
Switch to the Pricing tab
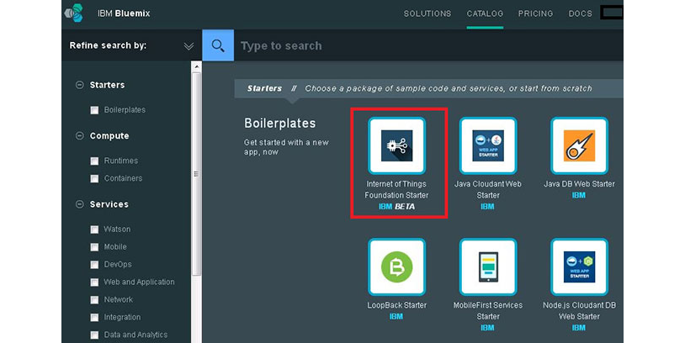click(x=535, y=13)
